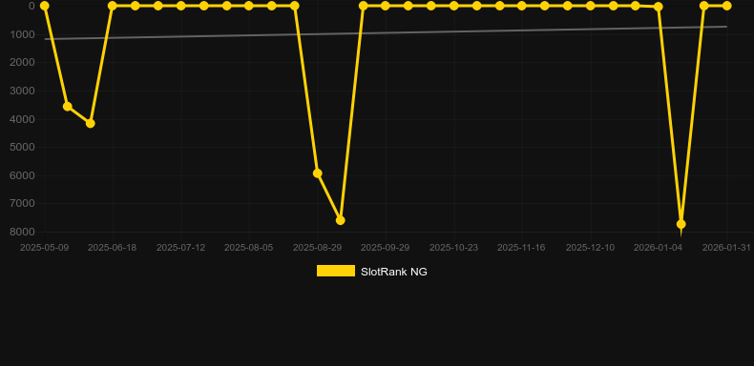
Task: Click the 2025-11-16 axis label
Action: pos(521,248)
